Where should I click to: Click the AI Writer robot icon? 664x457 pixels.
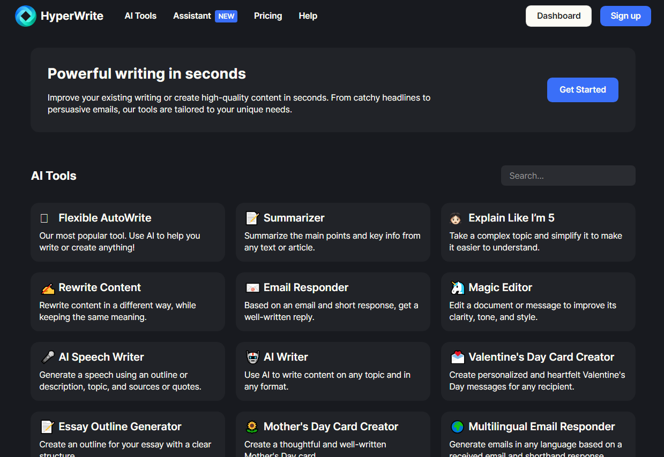click(252, 357)
